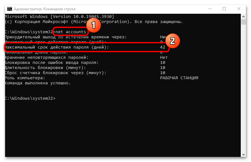Screen dimensions: 251x162
Task: Click the "РАБОЧАЯ СТАНЦИЯ" role value
Action: tap(179, 78)
